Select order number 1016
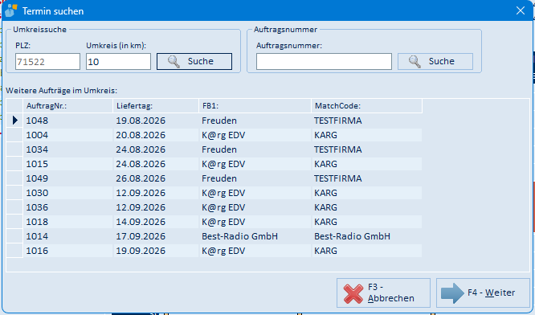The width and height of the screenshot is (535, 315). [37, 251]
